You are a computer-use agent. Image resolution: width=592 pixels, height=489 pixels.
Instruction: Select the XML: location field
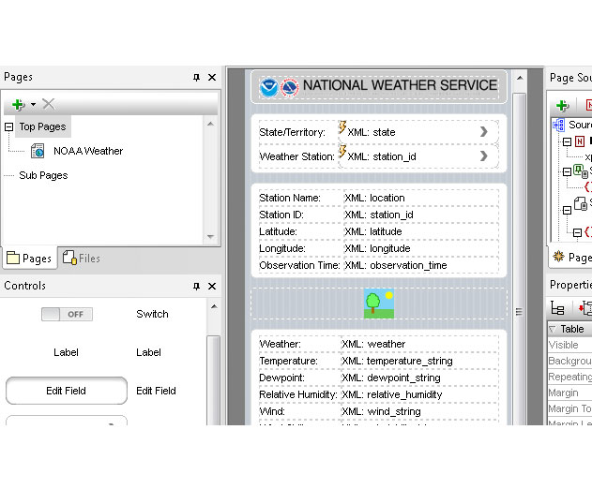[x=420, y=198]
